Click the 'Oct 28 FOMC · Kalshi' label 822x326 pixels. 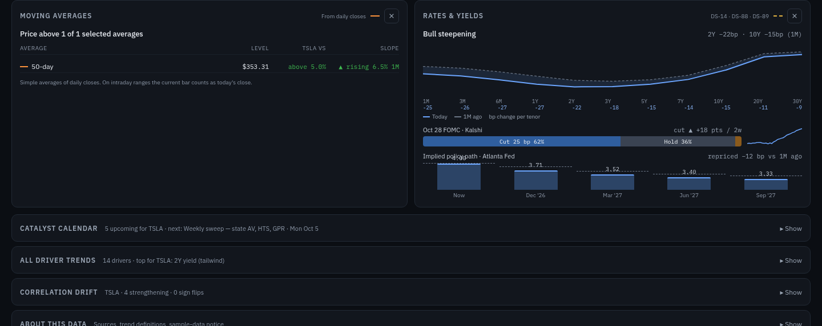click(x=453, y=130)
